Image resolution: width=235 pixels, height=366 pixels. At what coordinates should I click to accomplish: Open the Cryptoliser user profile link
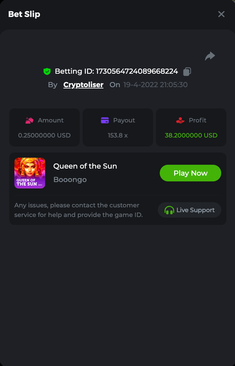(x=83, y=85)
